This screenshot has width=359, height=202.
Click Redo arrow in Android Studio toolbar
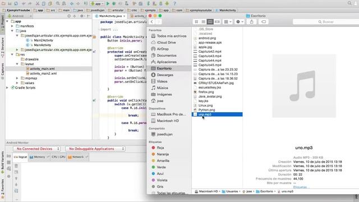click(30, 3)
